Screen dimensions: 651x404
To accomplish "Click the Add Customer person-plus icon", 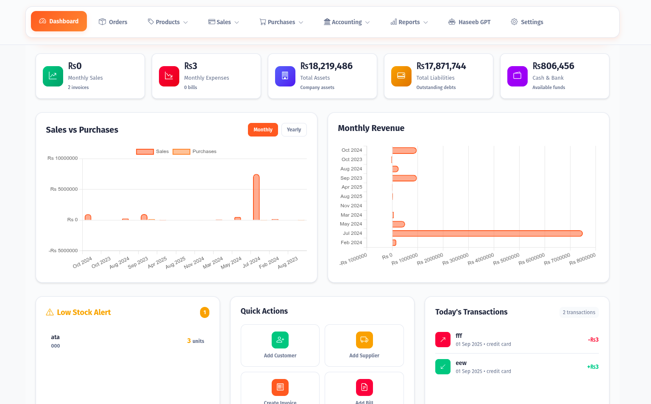I will (x=280, y=340).
